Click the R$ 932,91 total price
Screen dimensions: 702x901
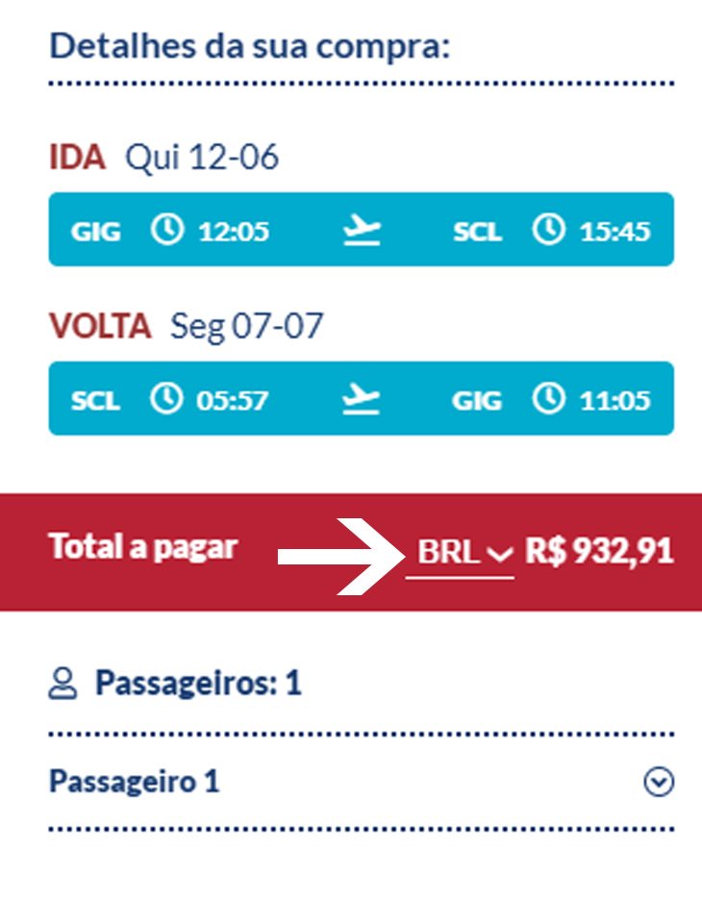599,552
